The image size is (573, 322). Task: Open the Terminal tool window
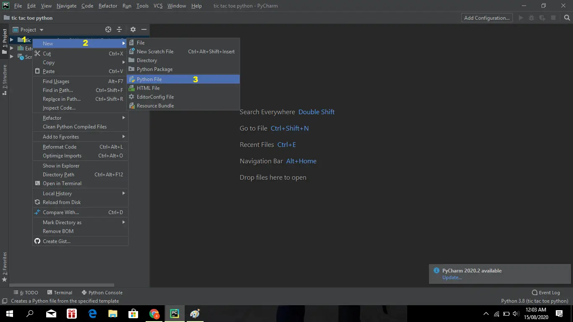[60, 293]
